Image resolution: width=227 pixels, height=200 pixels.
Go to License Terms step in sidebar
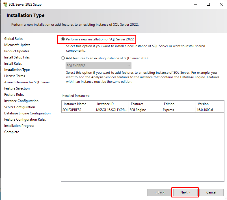tap(15, 76)
